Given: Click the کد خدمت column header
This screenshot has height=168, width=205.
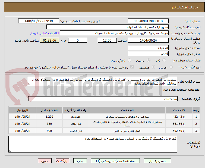Looking at the screenshot, I should click(x=179, y=110).
